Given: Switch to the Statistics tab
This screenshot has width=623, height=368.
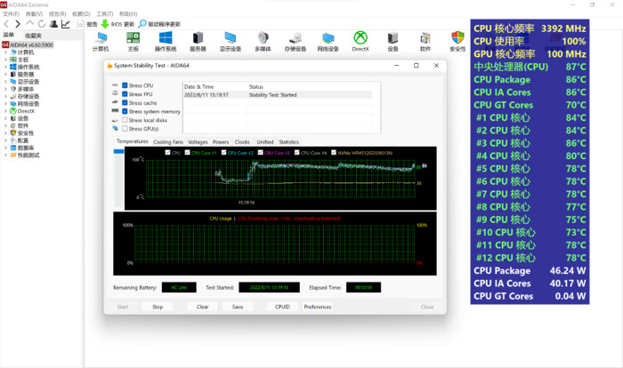Looking at the screenshot, I should [289, 141].
